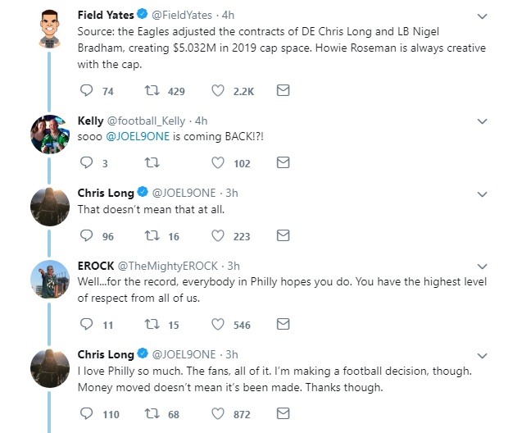Image resolution: width=517 pixels, height=433 pixels.
Task: Open caret menu on Field Yates' tweet
Action: (x=481, y=16)
